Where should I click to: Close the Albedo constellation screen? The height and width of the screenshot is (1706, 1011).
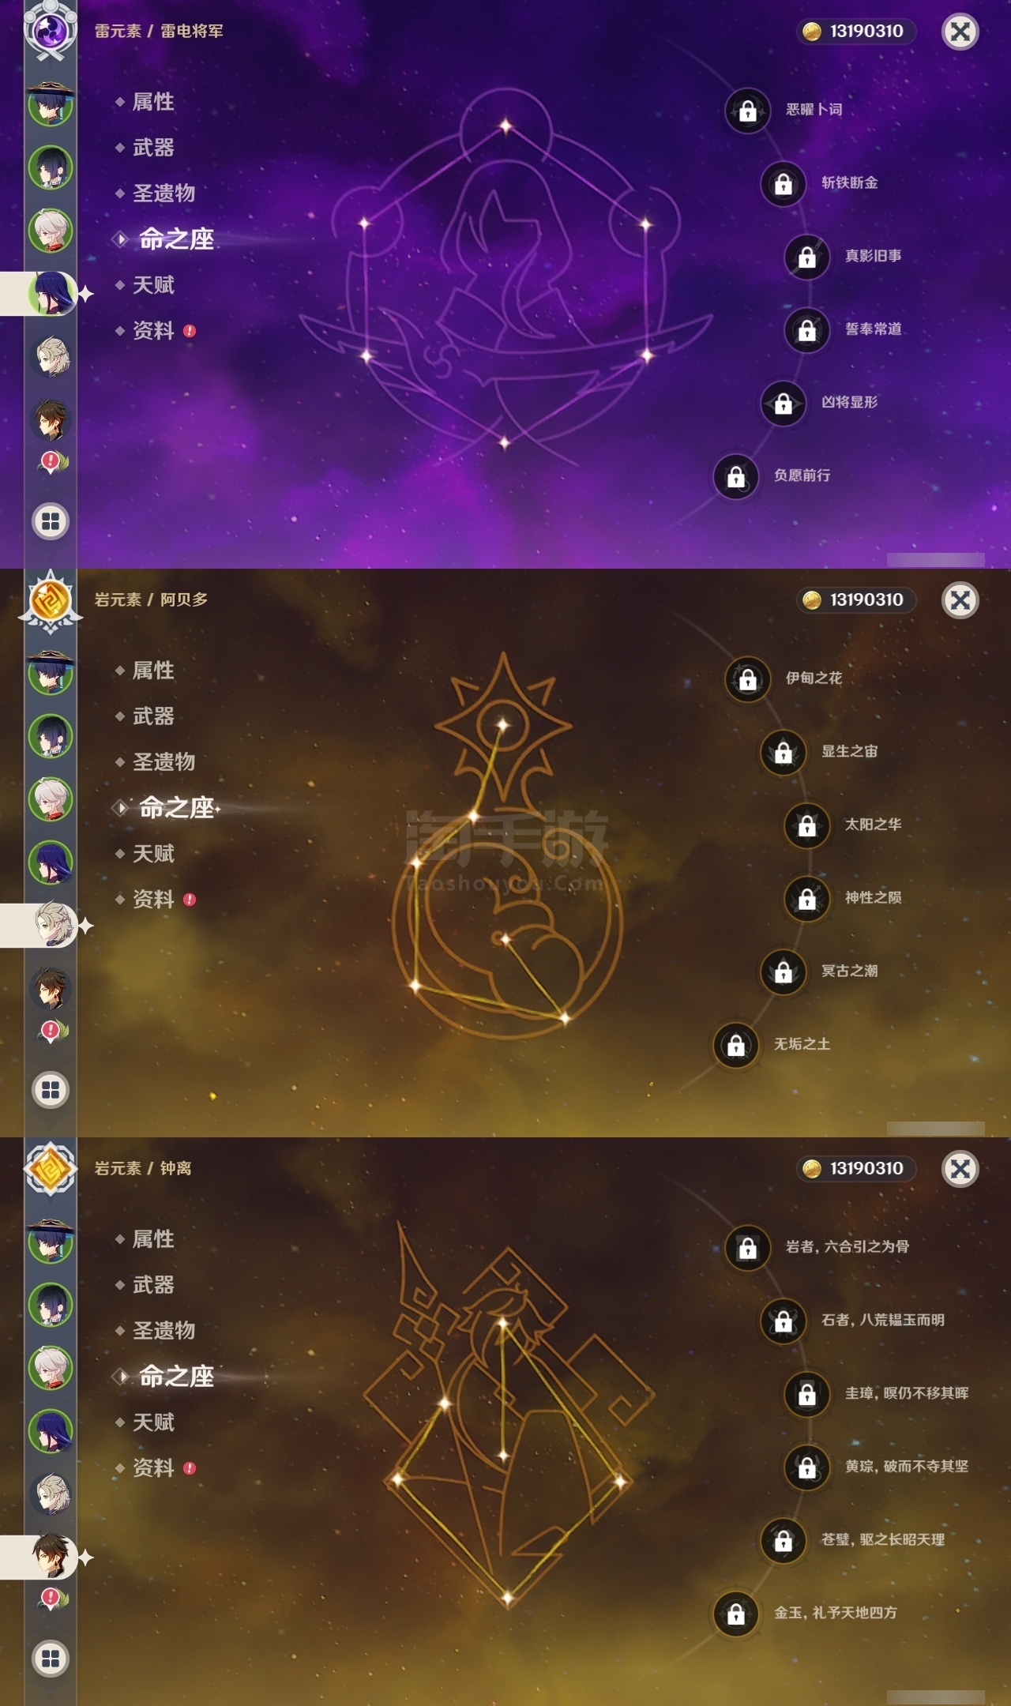[x=960, y=600]
